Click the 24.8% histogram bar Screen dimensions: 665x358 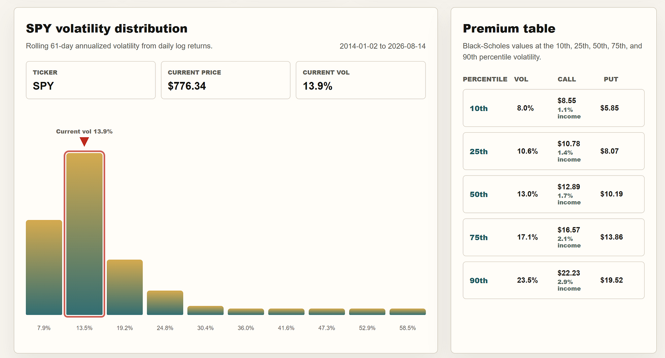(165, 303)
